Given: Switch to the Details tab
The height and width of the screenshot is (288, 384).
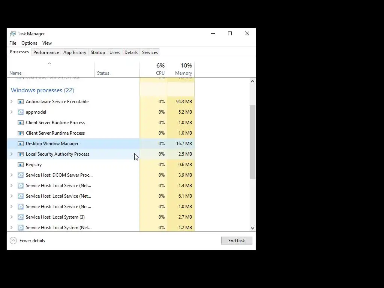Looking at the screenshot, I should (x=131, y=52).
